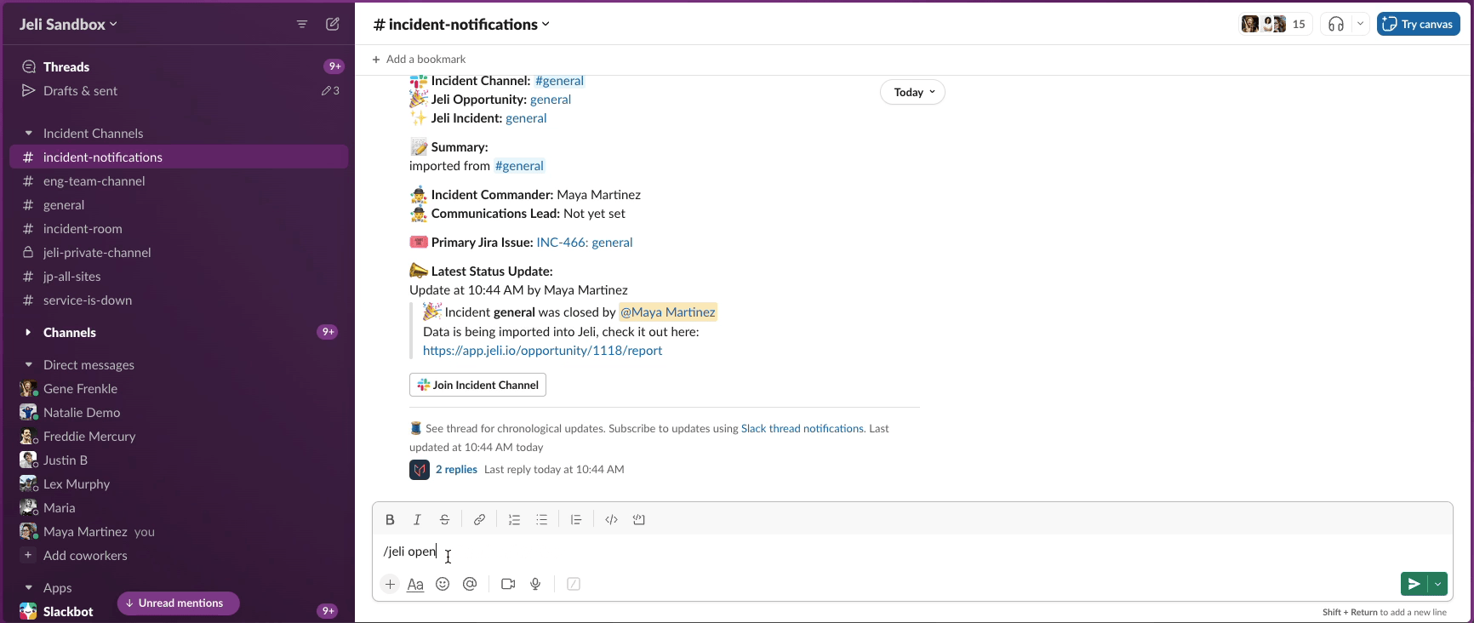Open the Today date jump dropdown
The height and width of the screenshot is (623, 1474).
click(912, 92)
